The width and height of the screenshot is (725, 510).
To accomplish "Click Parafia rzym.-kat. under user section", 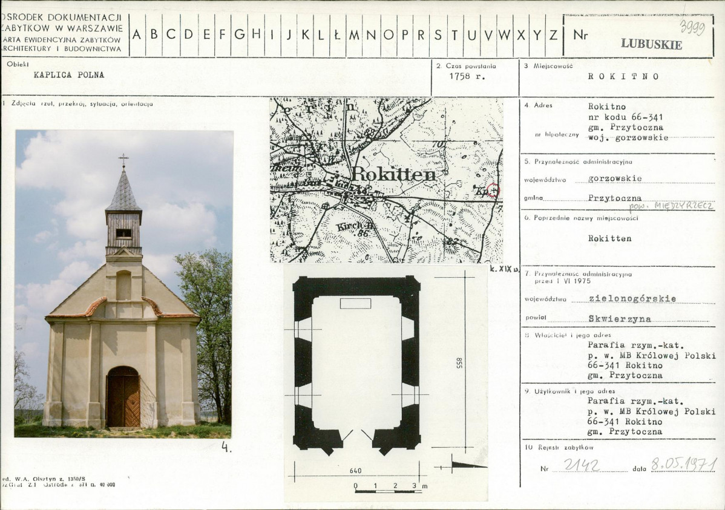I will (x=636, y=401).
